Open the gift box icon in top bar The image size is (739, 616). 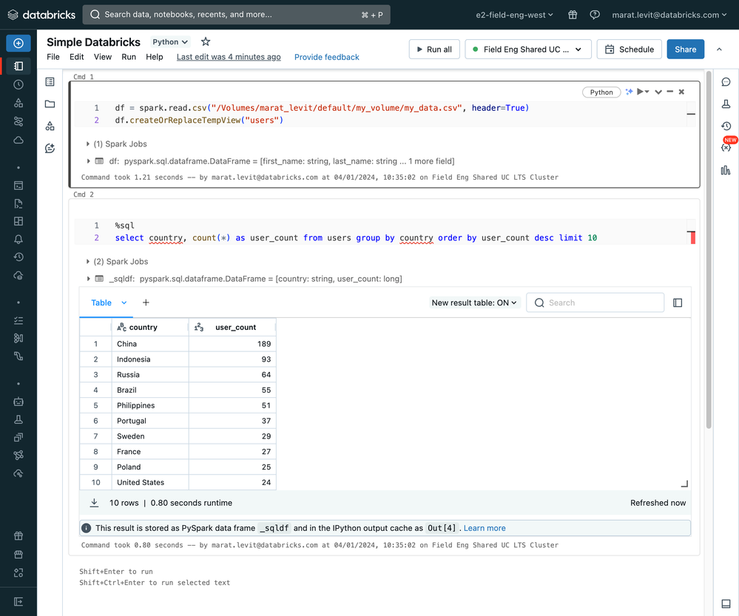[x=573, y=15]
